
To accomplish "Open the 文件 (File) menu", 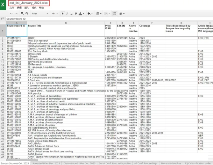I will 12,8.
